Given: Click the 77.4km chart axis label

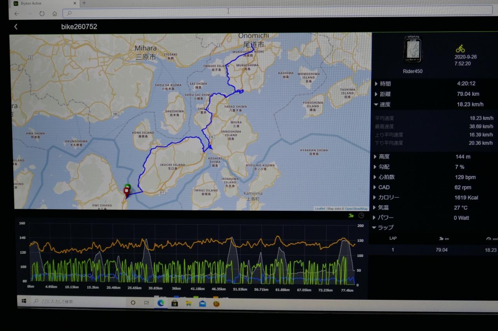Looking at the screenshot, I should coord(347,290).
